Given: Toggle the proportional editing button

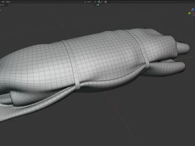Looking at the screenshot, I should (x=106, y=2).
